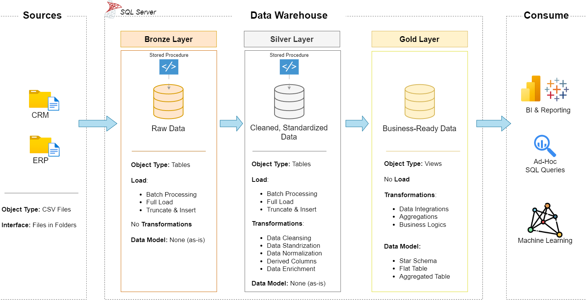Click the arrow between Sources and Bronze Layer

pos(98,123)
